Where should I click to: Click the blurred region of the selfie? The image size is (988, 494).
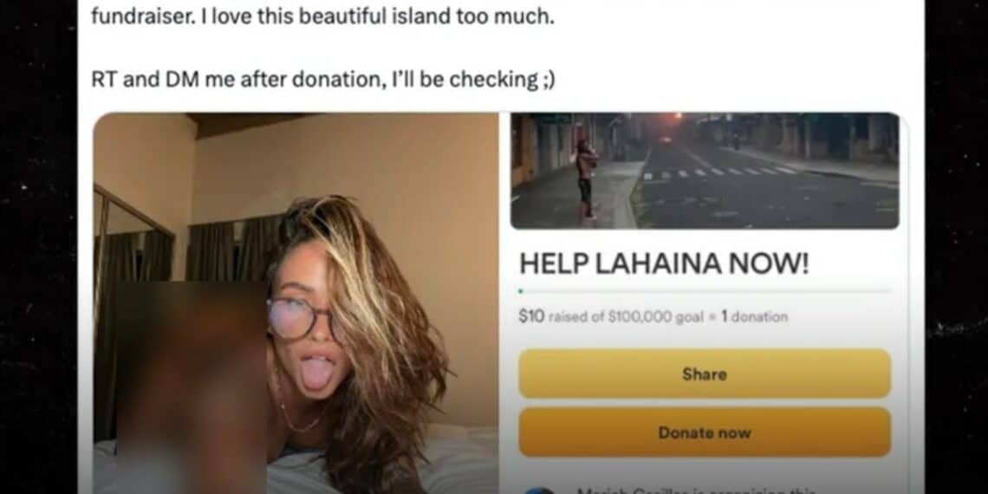point(189,387)
